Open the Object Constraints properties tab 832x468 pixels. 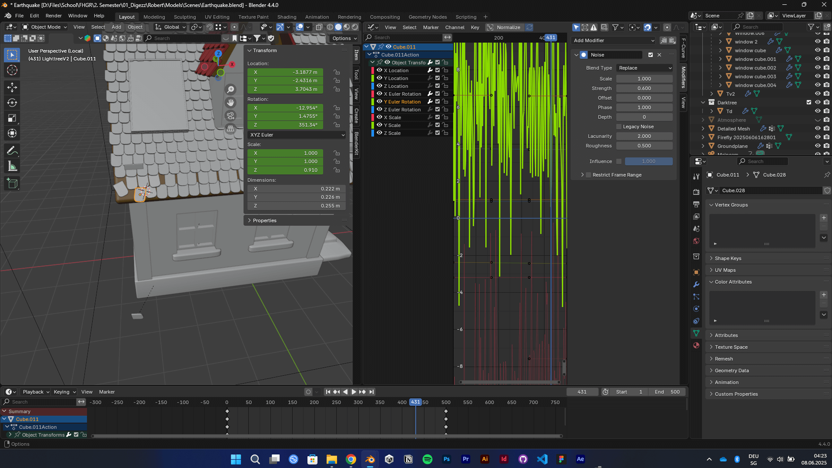[696, 321]
